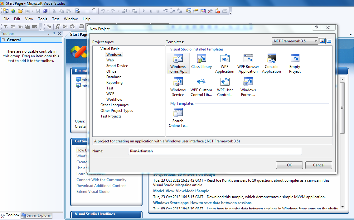Click the Find in Files toolbar icon

[78, 11]
